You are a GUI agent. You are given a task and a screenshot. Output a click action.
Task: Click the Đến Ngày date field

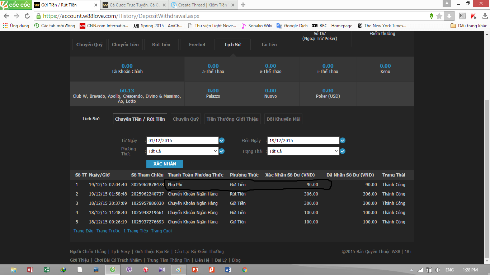click(303, 140)
